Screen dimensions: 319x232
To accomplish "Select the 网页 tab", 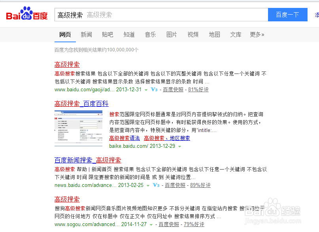I will pyautogui.click(x=65, y=34).
